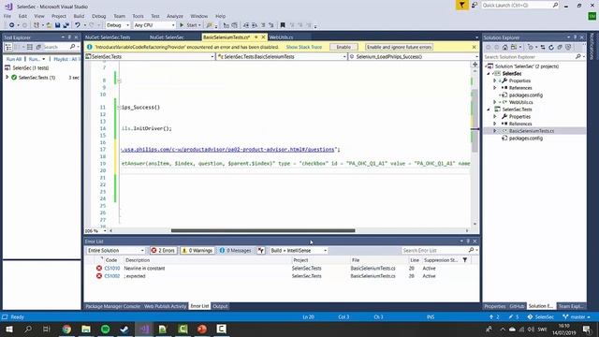Viewport: 599px width, 337px height.
Task: Click the Solution Explorer search magnifier icon
Action: tap(578, 56)
